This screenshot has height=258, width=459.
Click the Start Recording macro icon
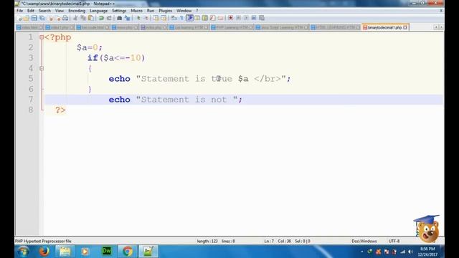tap(231, 18)
